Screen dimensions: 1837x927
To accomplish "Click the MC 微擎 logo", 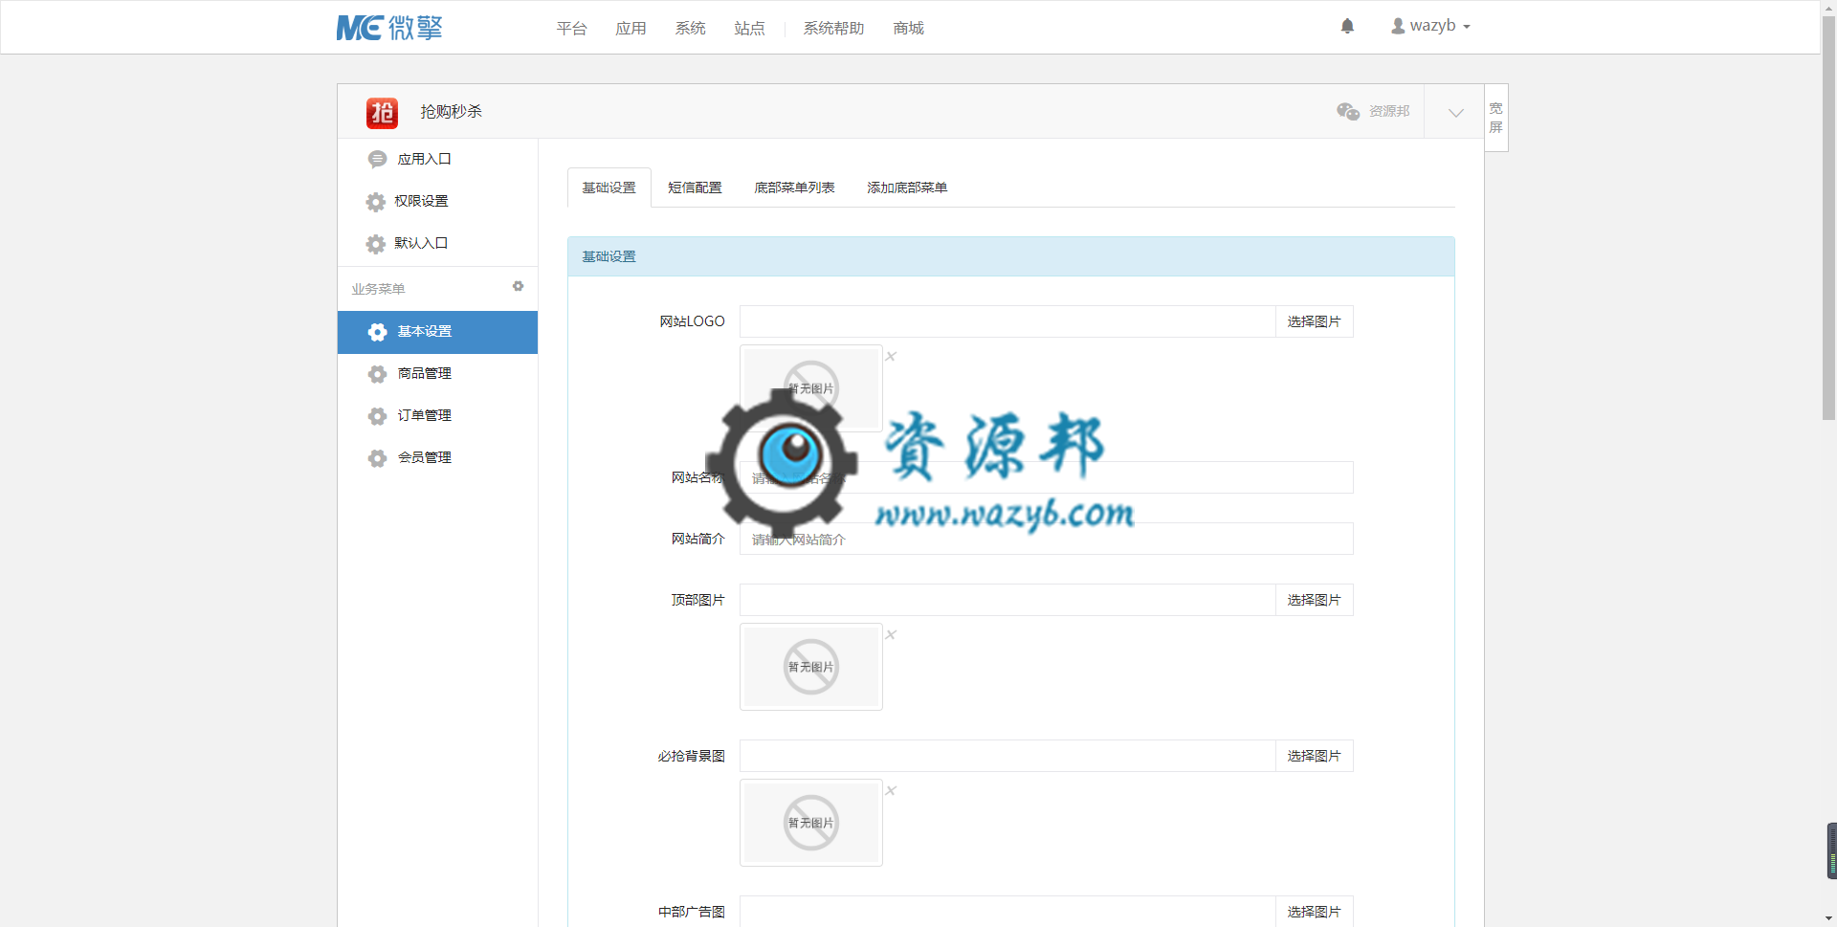I will (x=389, y=28).
